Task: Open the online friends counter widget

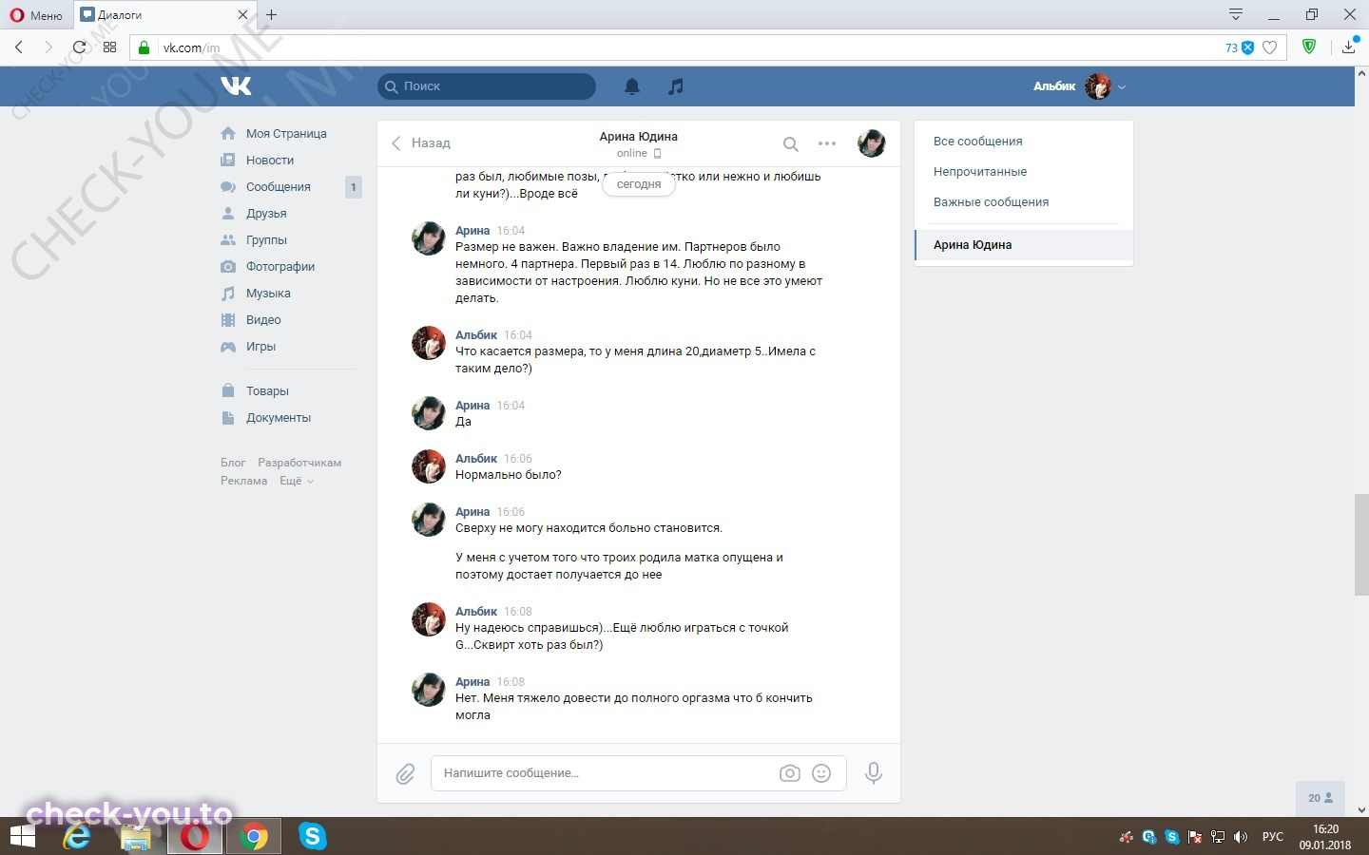Action: (1321, 798)
